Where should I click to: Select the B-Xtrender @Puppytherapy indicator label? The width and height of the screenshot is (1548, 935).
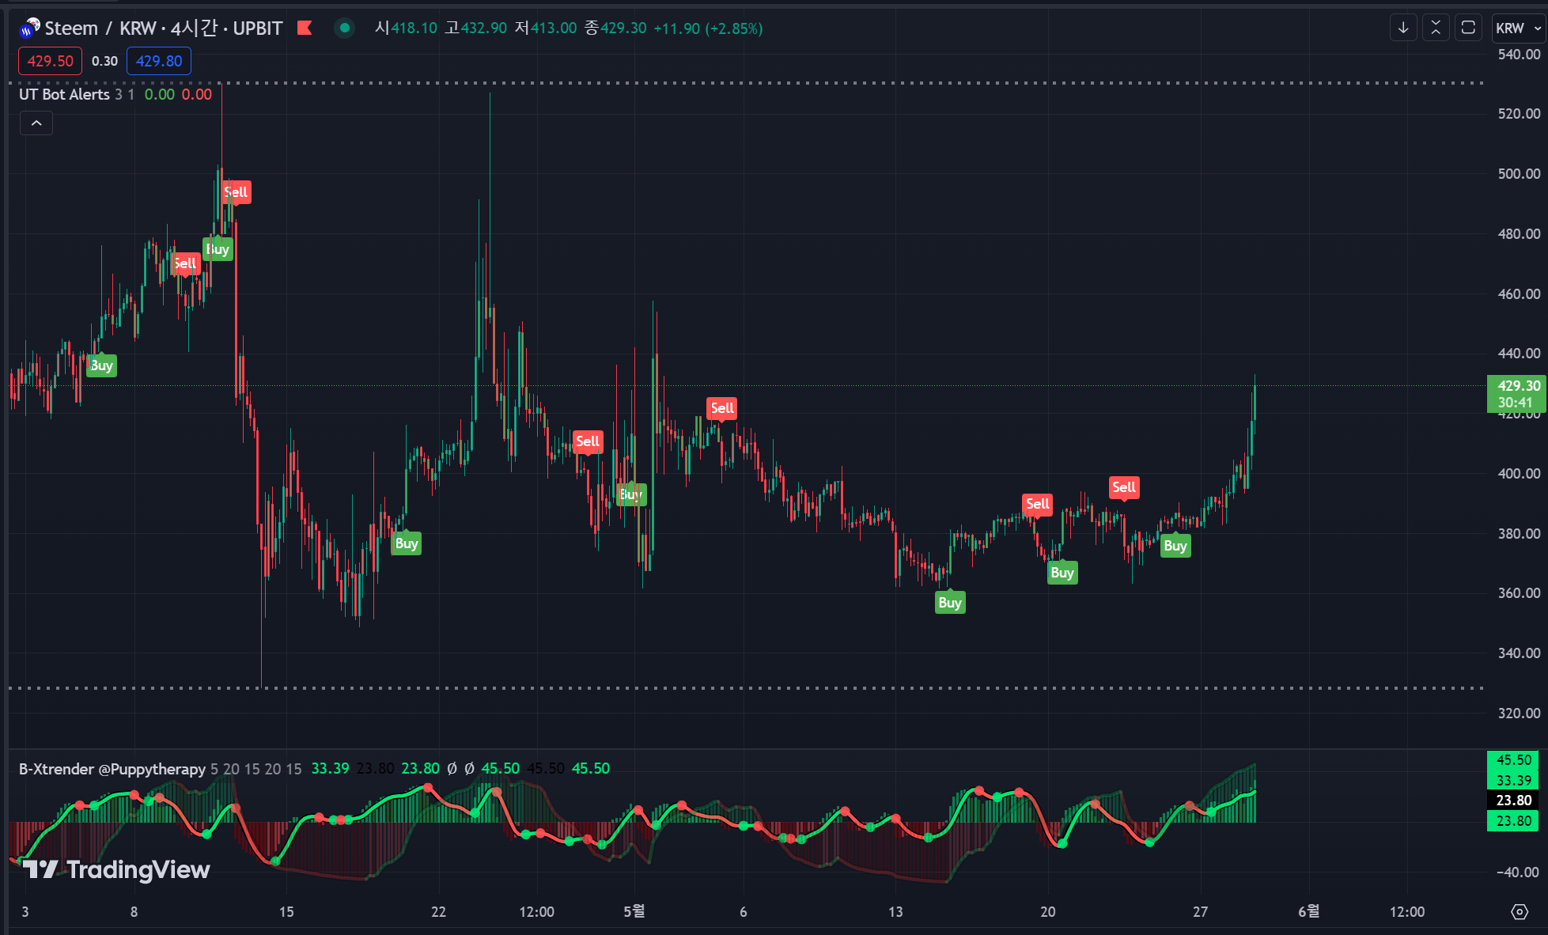click(x=112, y=769)
